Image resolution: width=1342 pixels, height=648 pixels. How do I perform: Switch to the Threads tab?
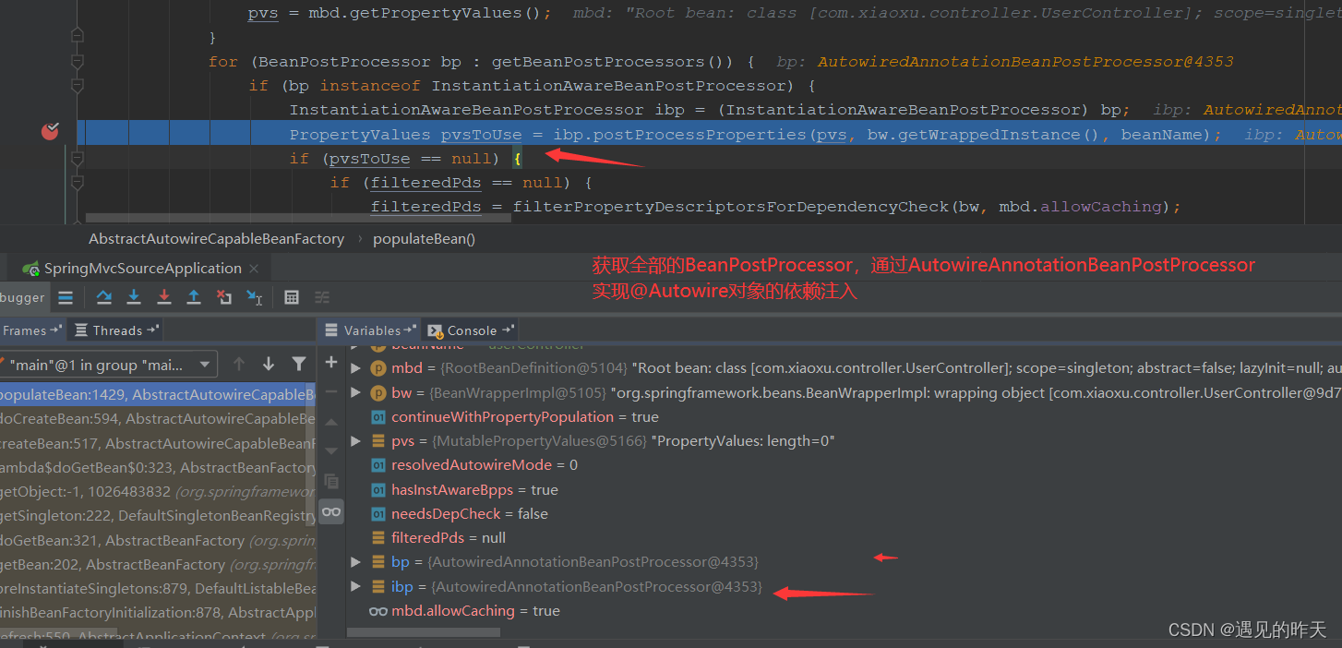tap(117, 330)
